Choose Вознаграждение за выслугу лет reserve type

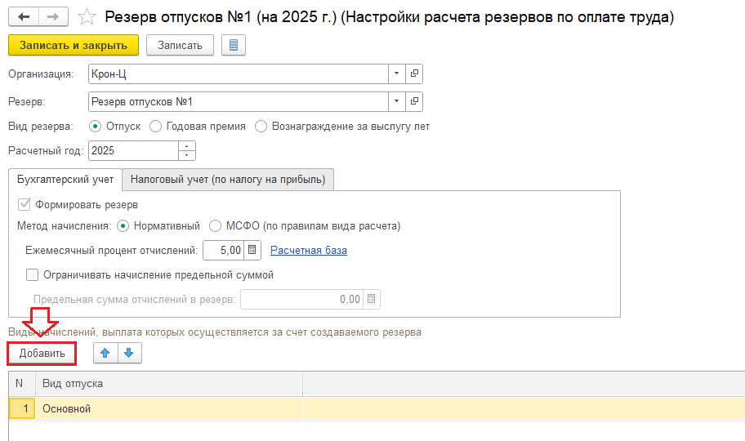point(261,127)
